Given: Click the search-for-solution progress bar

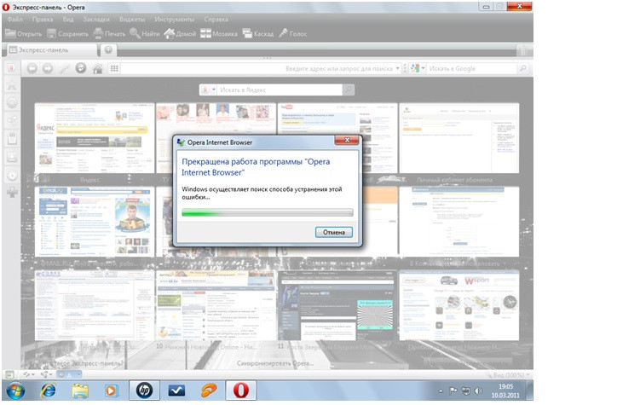Looking at the screenshot, I should coord(268,213).
